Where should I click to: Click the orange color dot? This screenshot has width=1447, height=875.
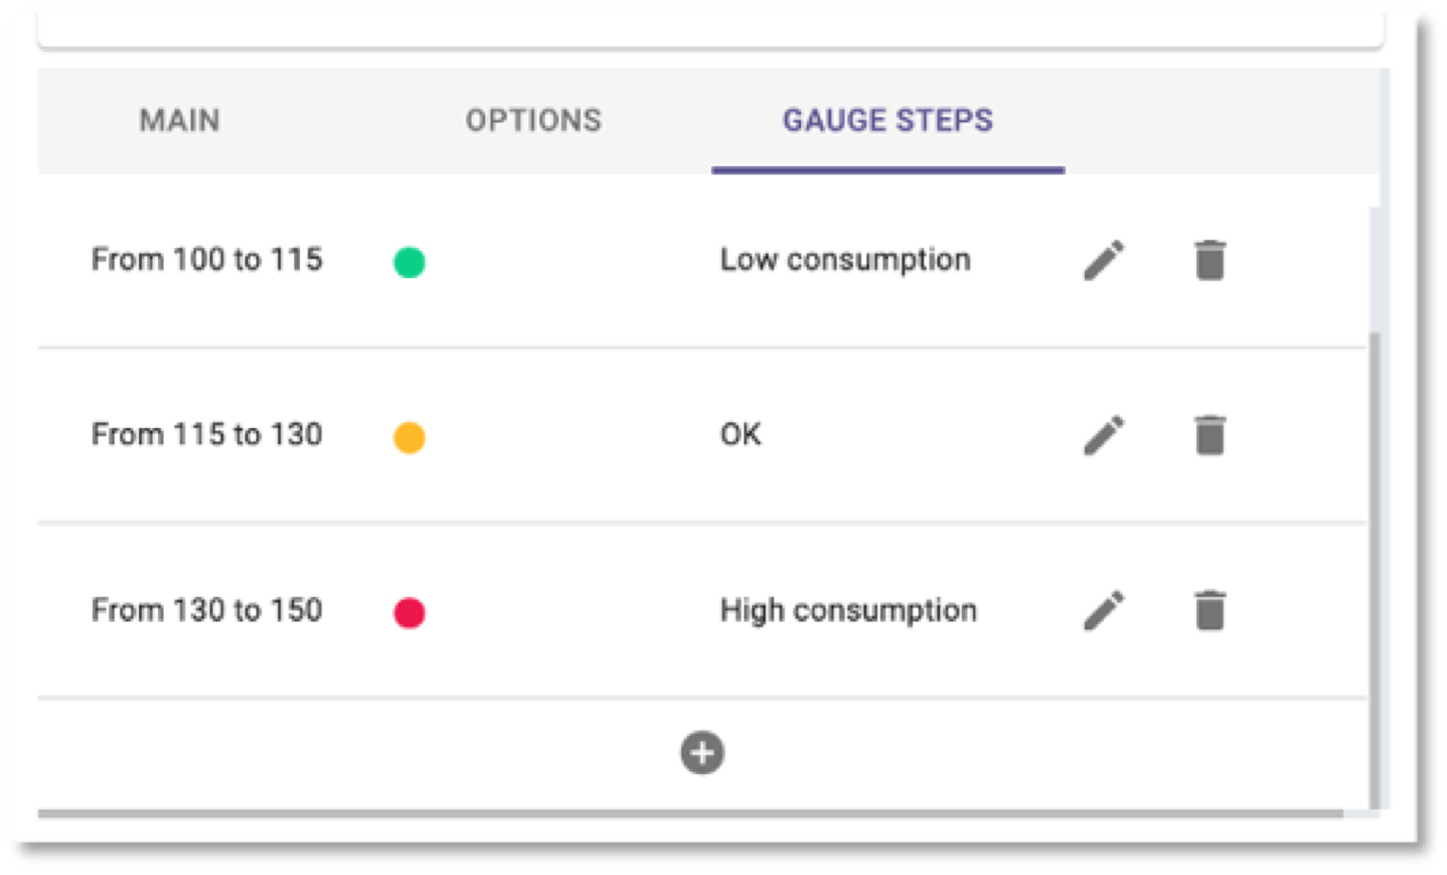(409, 437)
